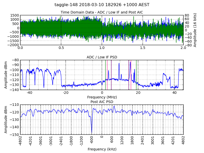The image size is (204, 153).
Task: Select the 'Amplitude (16 bits)' right axis label
Action: pyautogui.click(x=195, y=30)
